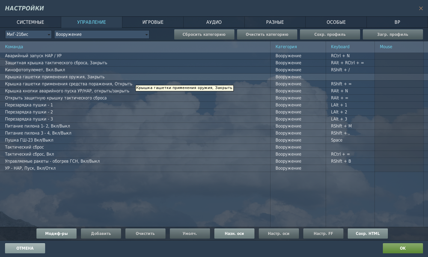Click the RAlt + = binding cell

click(350, 98)
